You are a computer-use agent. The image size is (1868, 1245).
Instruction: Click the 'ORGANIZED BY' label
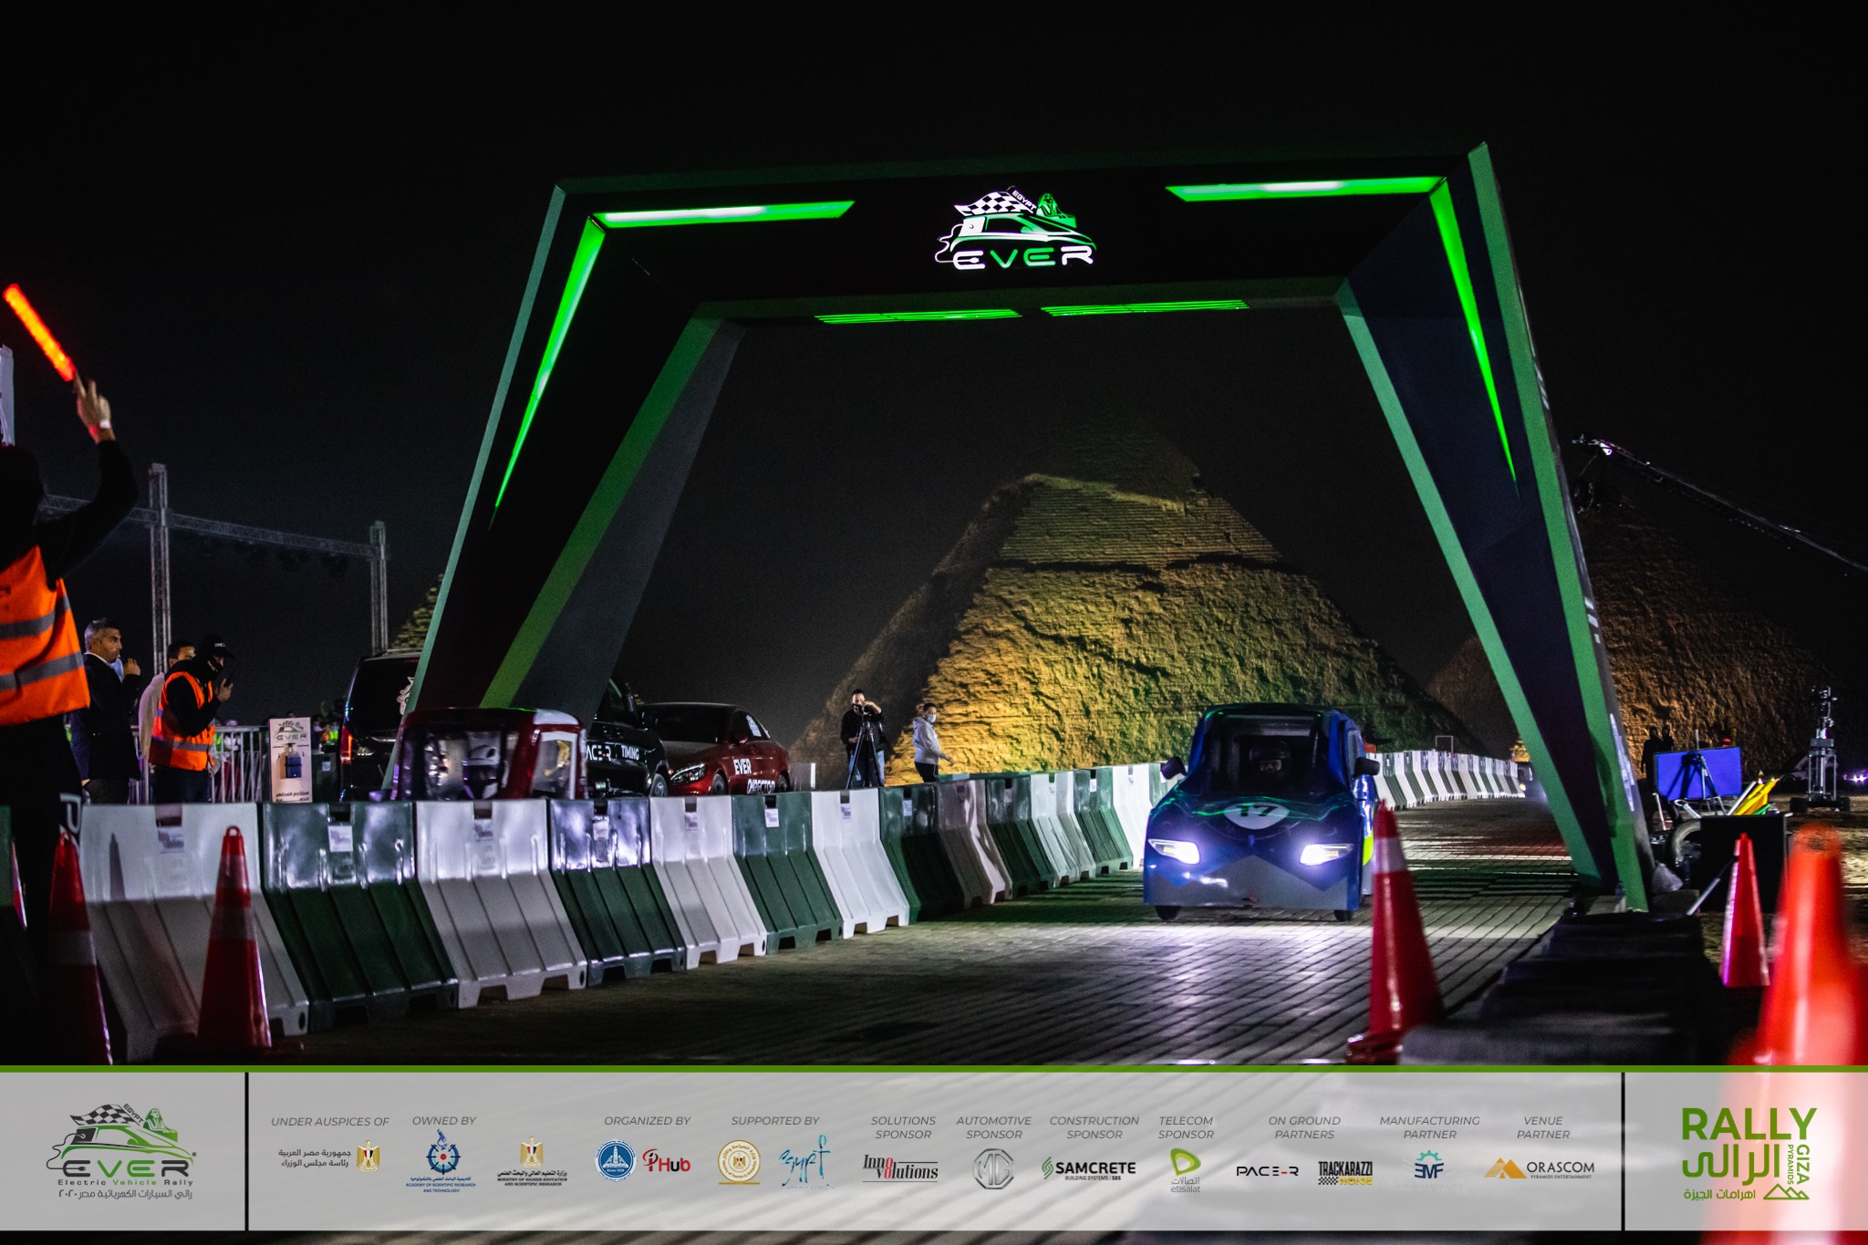click(x=648, y=1120)
